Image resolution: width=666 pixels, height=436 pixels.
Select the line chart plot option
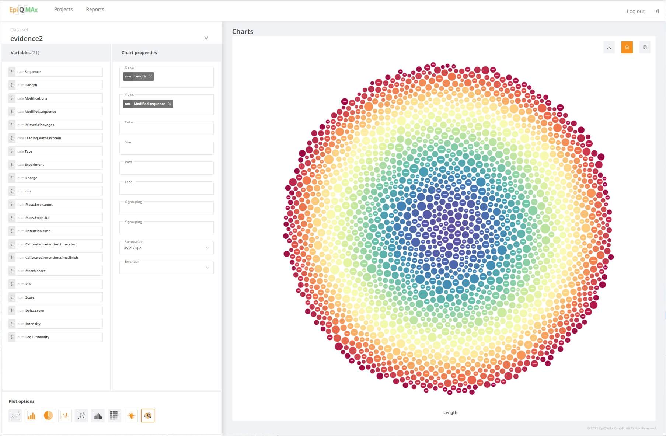coord(15,416)
